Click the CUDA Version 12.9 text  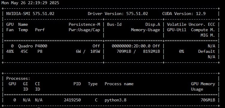click(184, 14)
